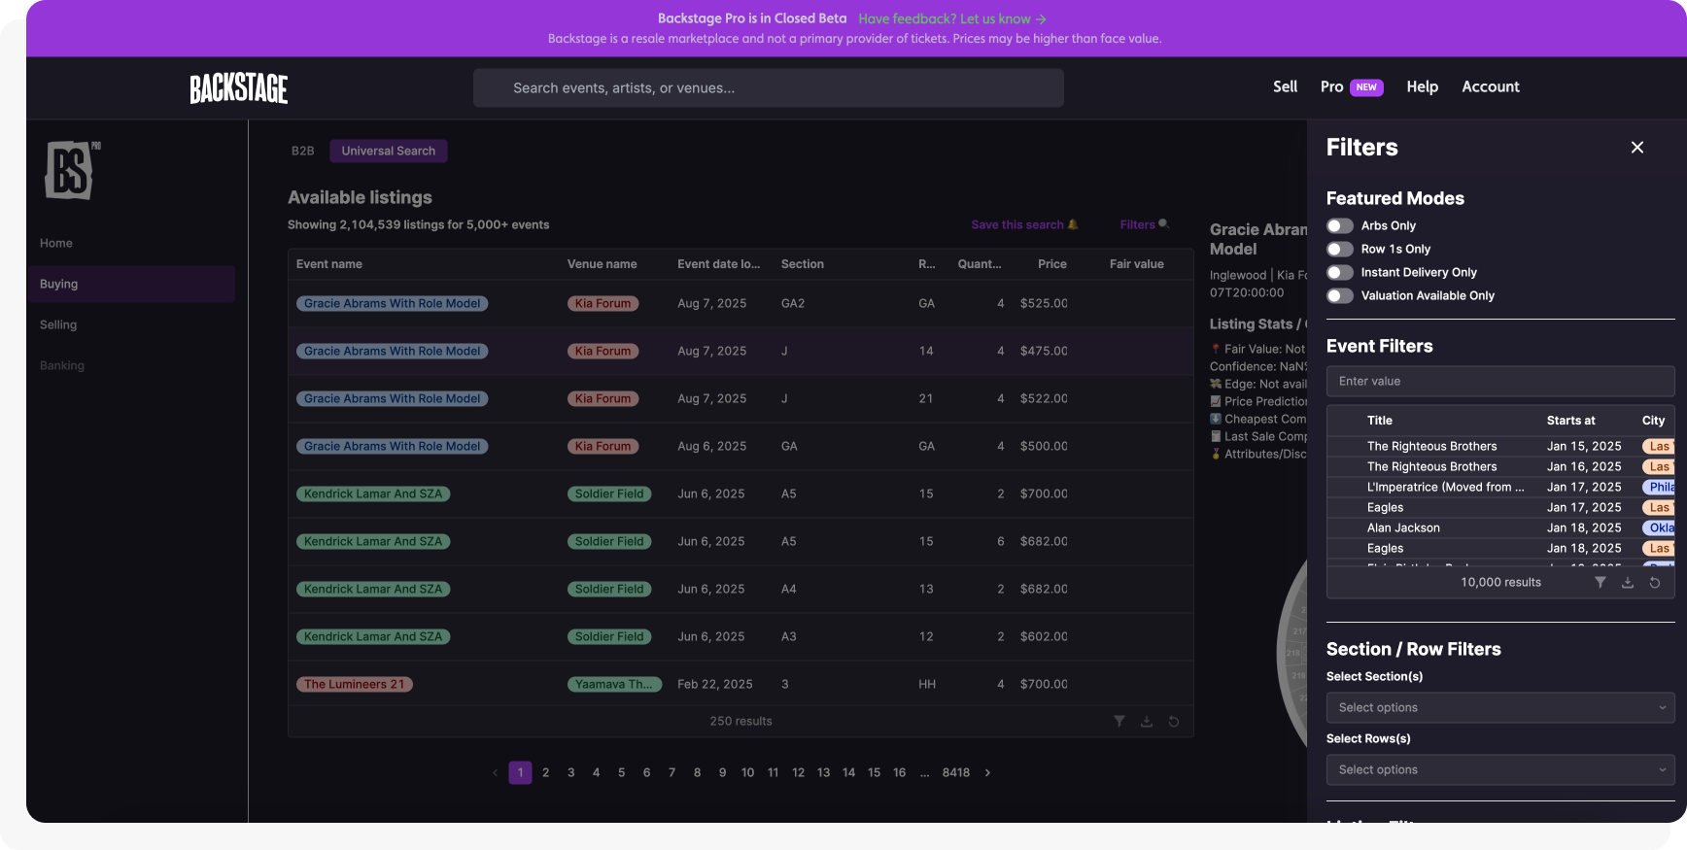The image size is (1687, 850).
Task: Open Filters link above listings table
Action: coord(1144,224)
